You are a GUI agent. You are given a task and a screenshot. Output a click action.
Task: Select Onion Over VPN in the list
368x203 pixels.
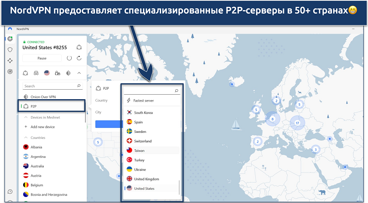43,96
